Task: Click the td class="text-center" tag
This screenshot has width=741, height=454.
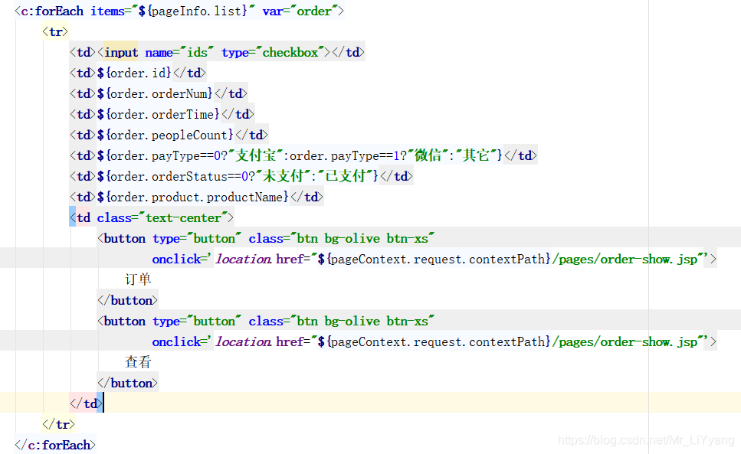Action: point(151,217)
